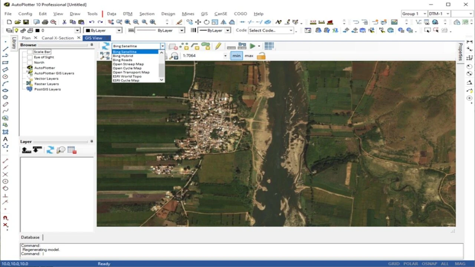Click the GIS refresh arrows icon beside map source

106,46
